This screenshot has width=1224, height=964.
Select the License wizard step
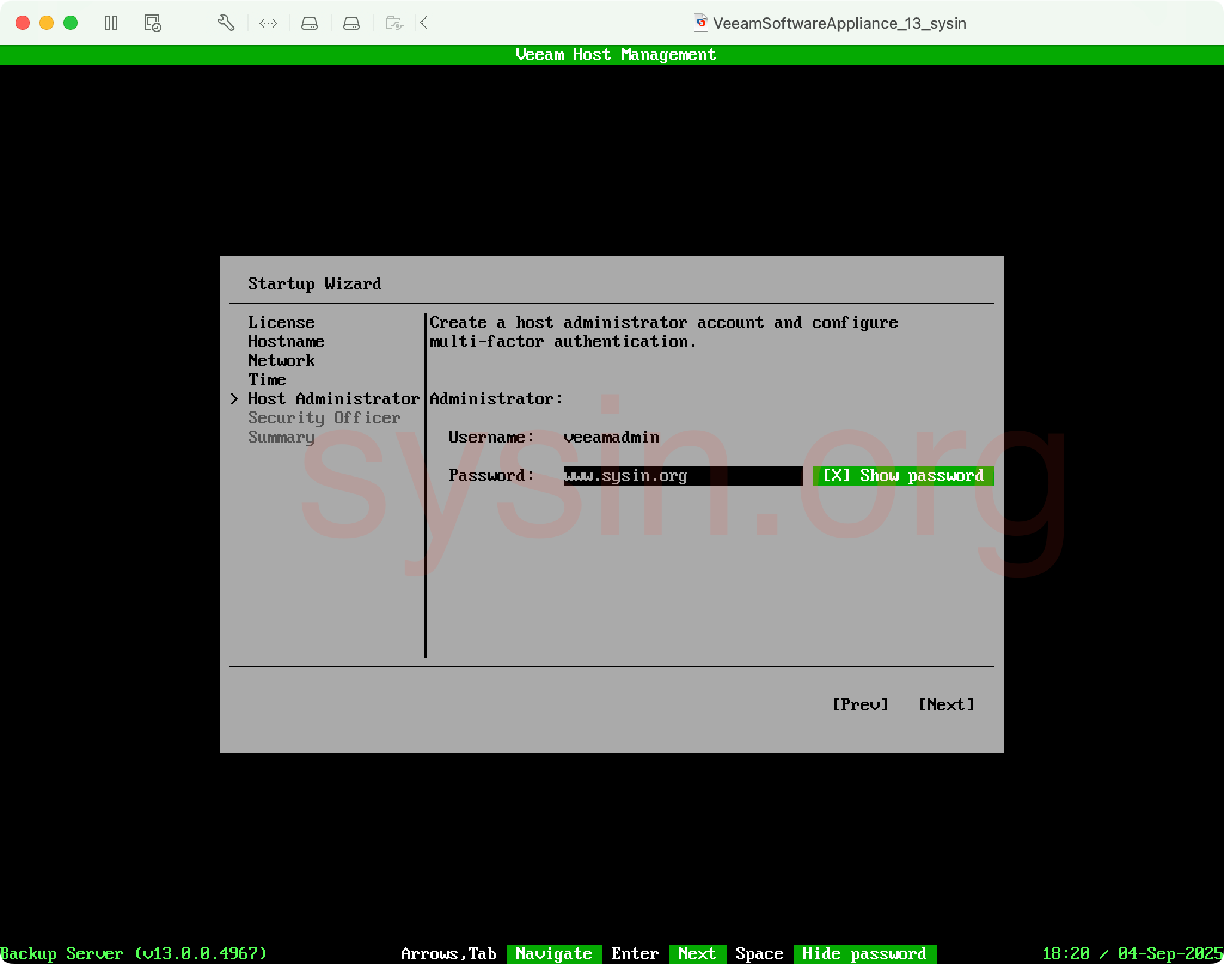click(281, 322)
